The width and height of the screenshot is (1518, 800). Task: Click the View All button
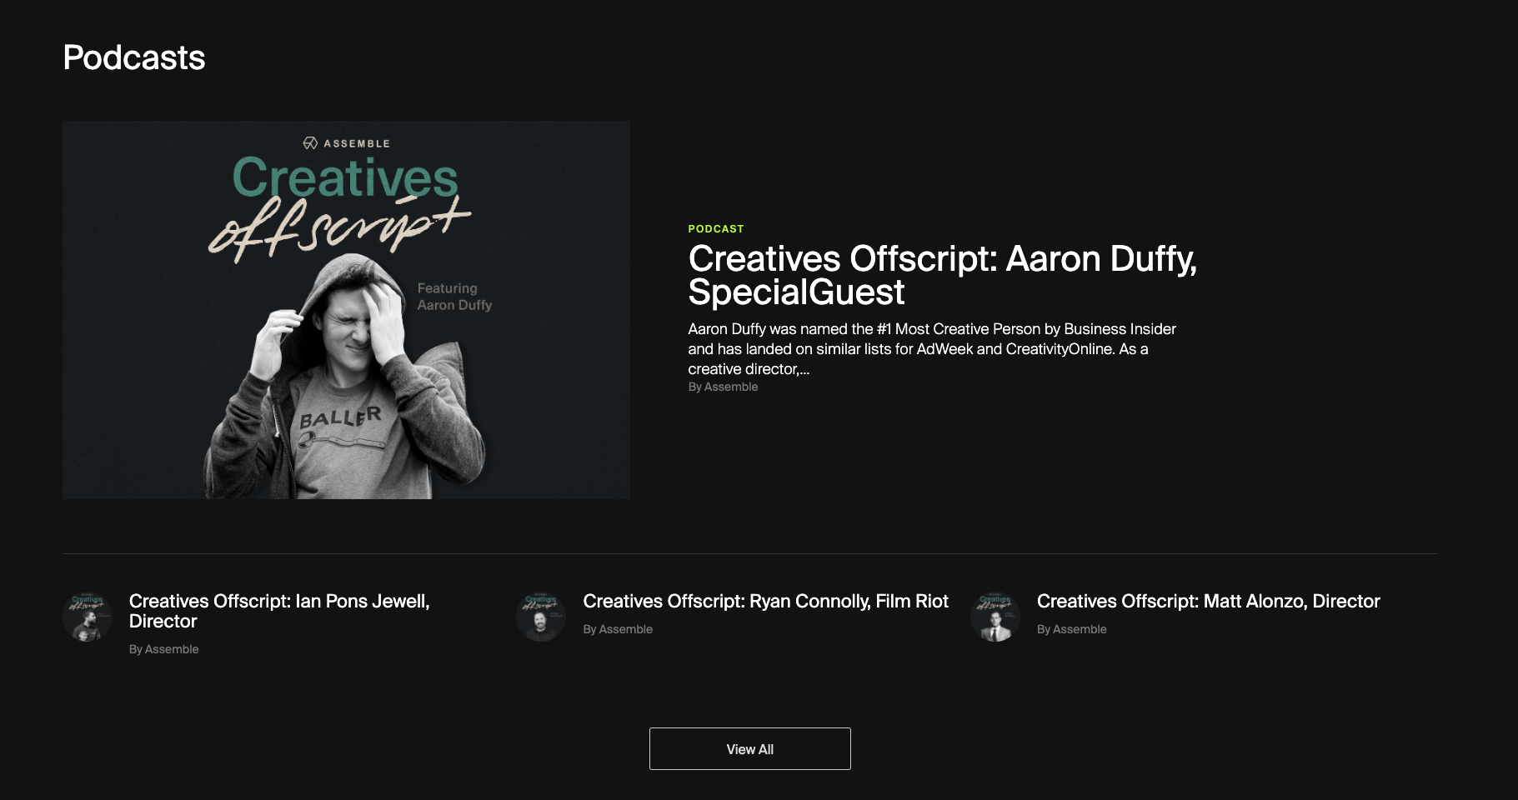(x=750, y=749)
